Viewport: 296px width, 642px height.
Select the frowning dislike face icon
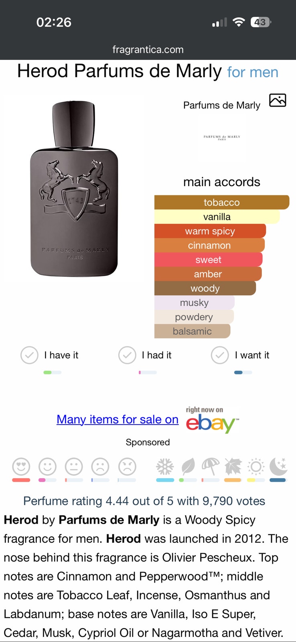100,467
